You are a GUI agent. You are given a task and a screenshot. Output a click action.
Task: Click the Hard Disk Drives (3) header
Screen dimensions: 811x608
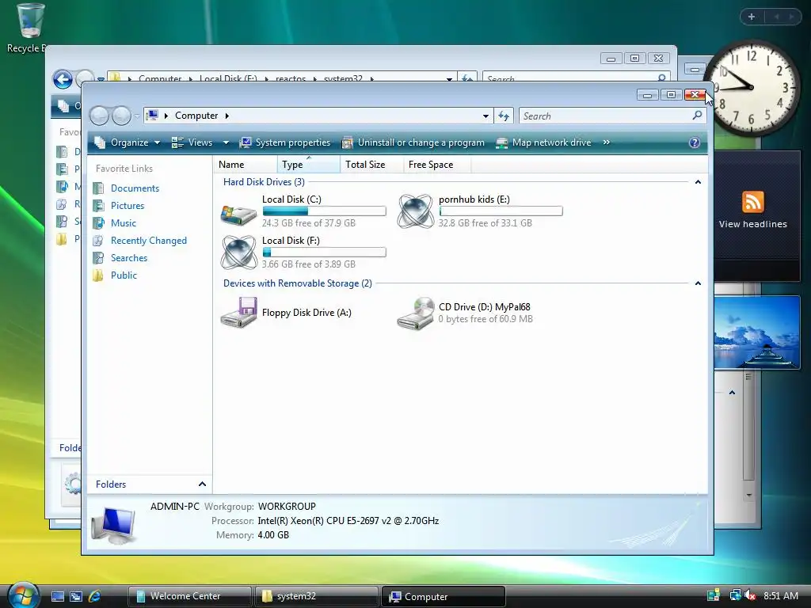tap(264, 182)
